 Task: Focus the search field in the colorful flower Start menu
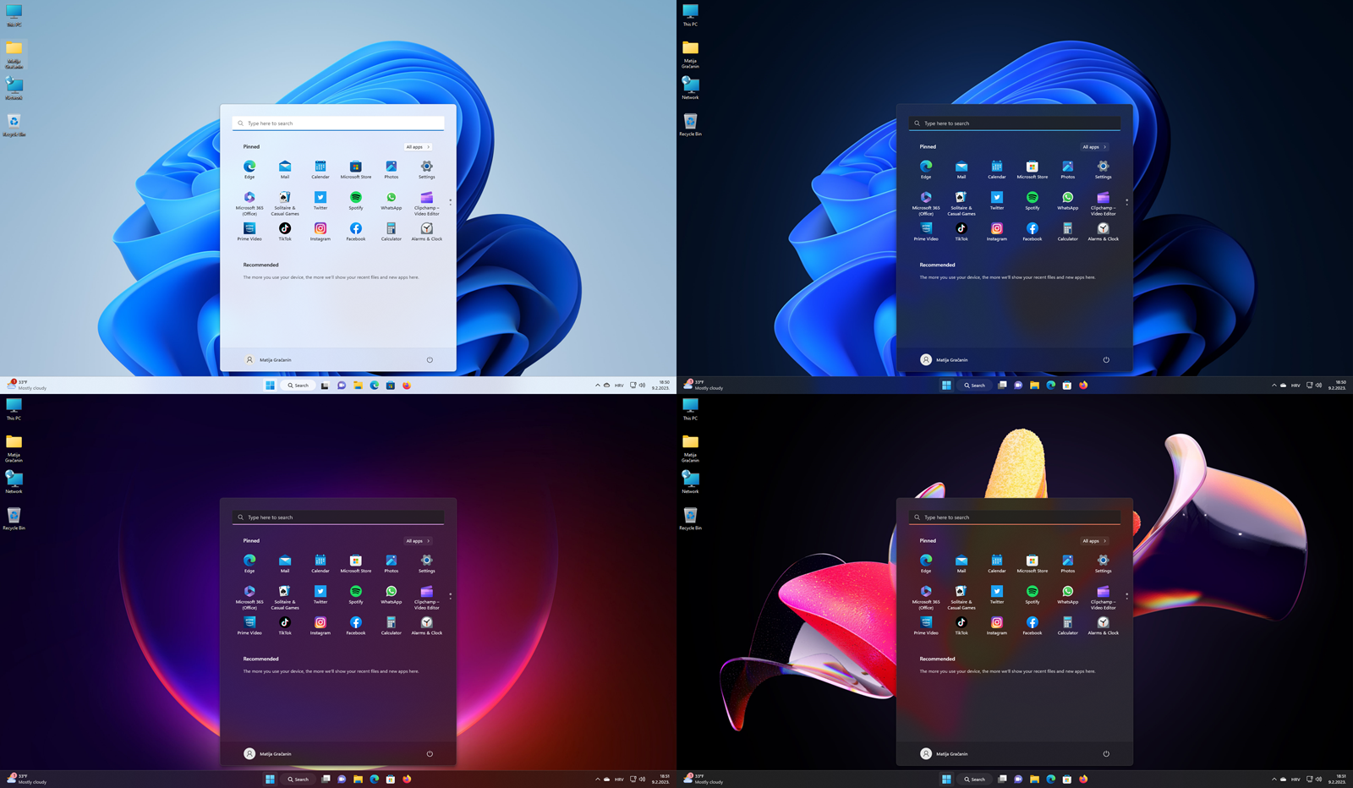click(1015, 517)
